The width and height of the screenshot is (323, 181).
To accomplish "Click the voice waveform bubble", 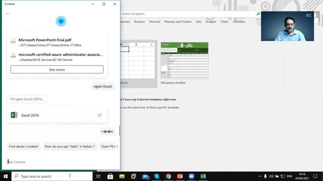I will (107, 132).
